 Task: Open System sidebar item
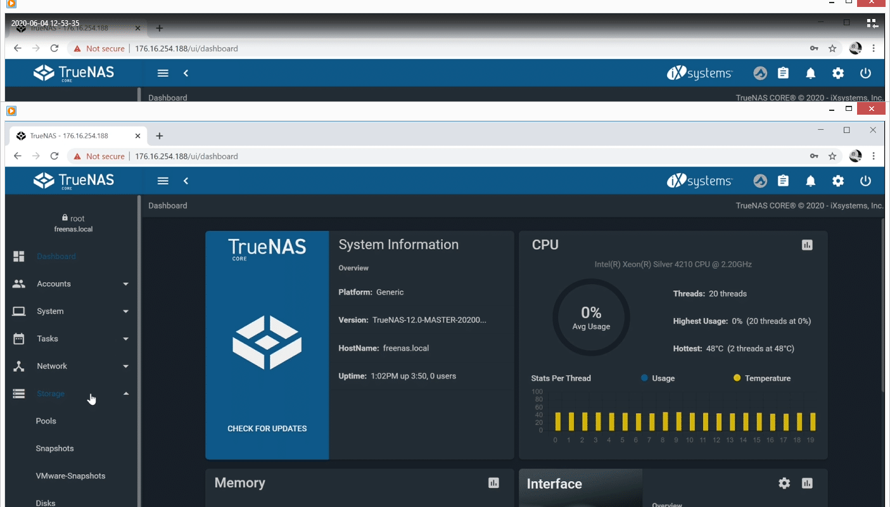(x=70, y=311)
